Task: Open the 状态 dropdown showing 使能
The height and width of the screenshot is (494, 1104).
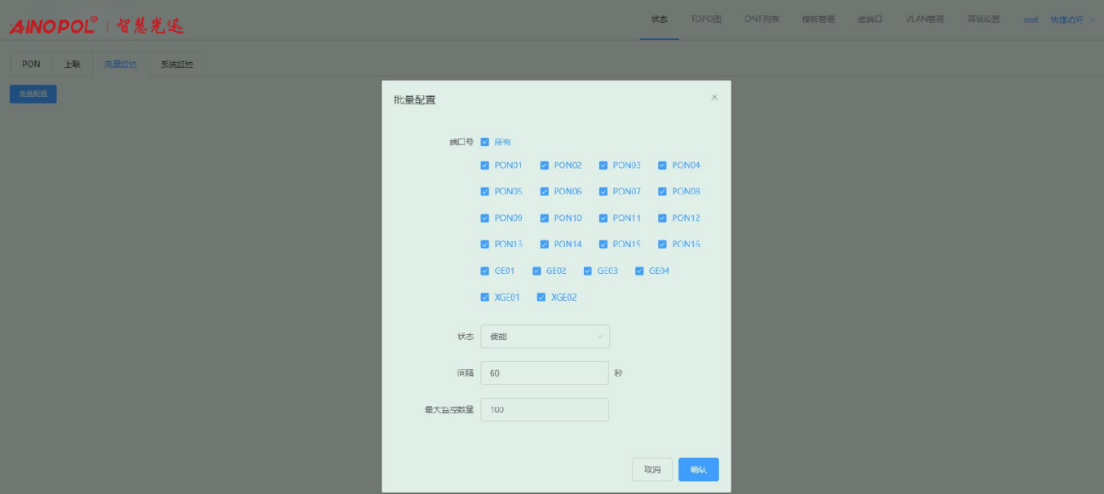Action: click(545, 337)
